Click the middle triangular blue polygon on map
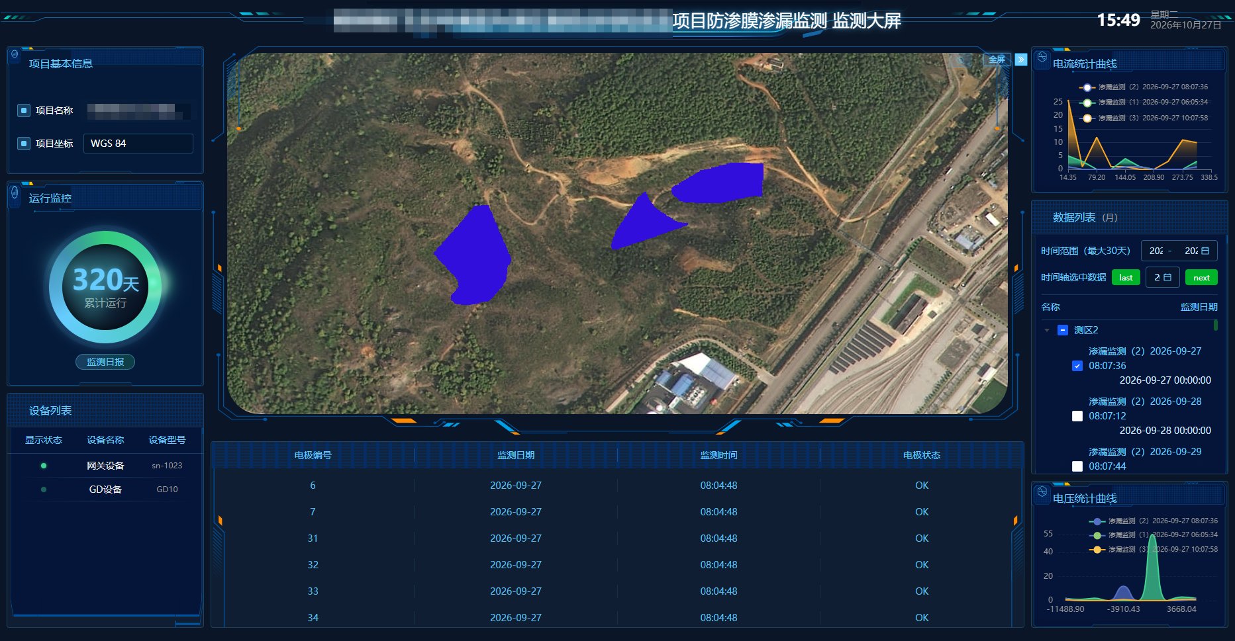This screenshot has height=641, width=1235. (x=642, y=225)
